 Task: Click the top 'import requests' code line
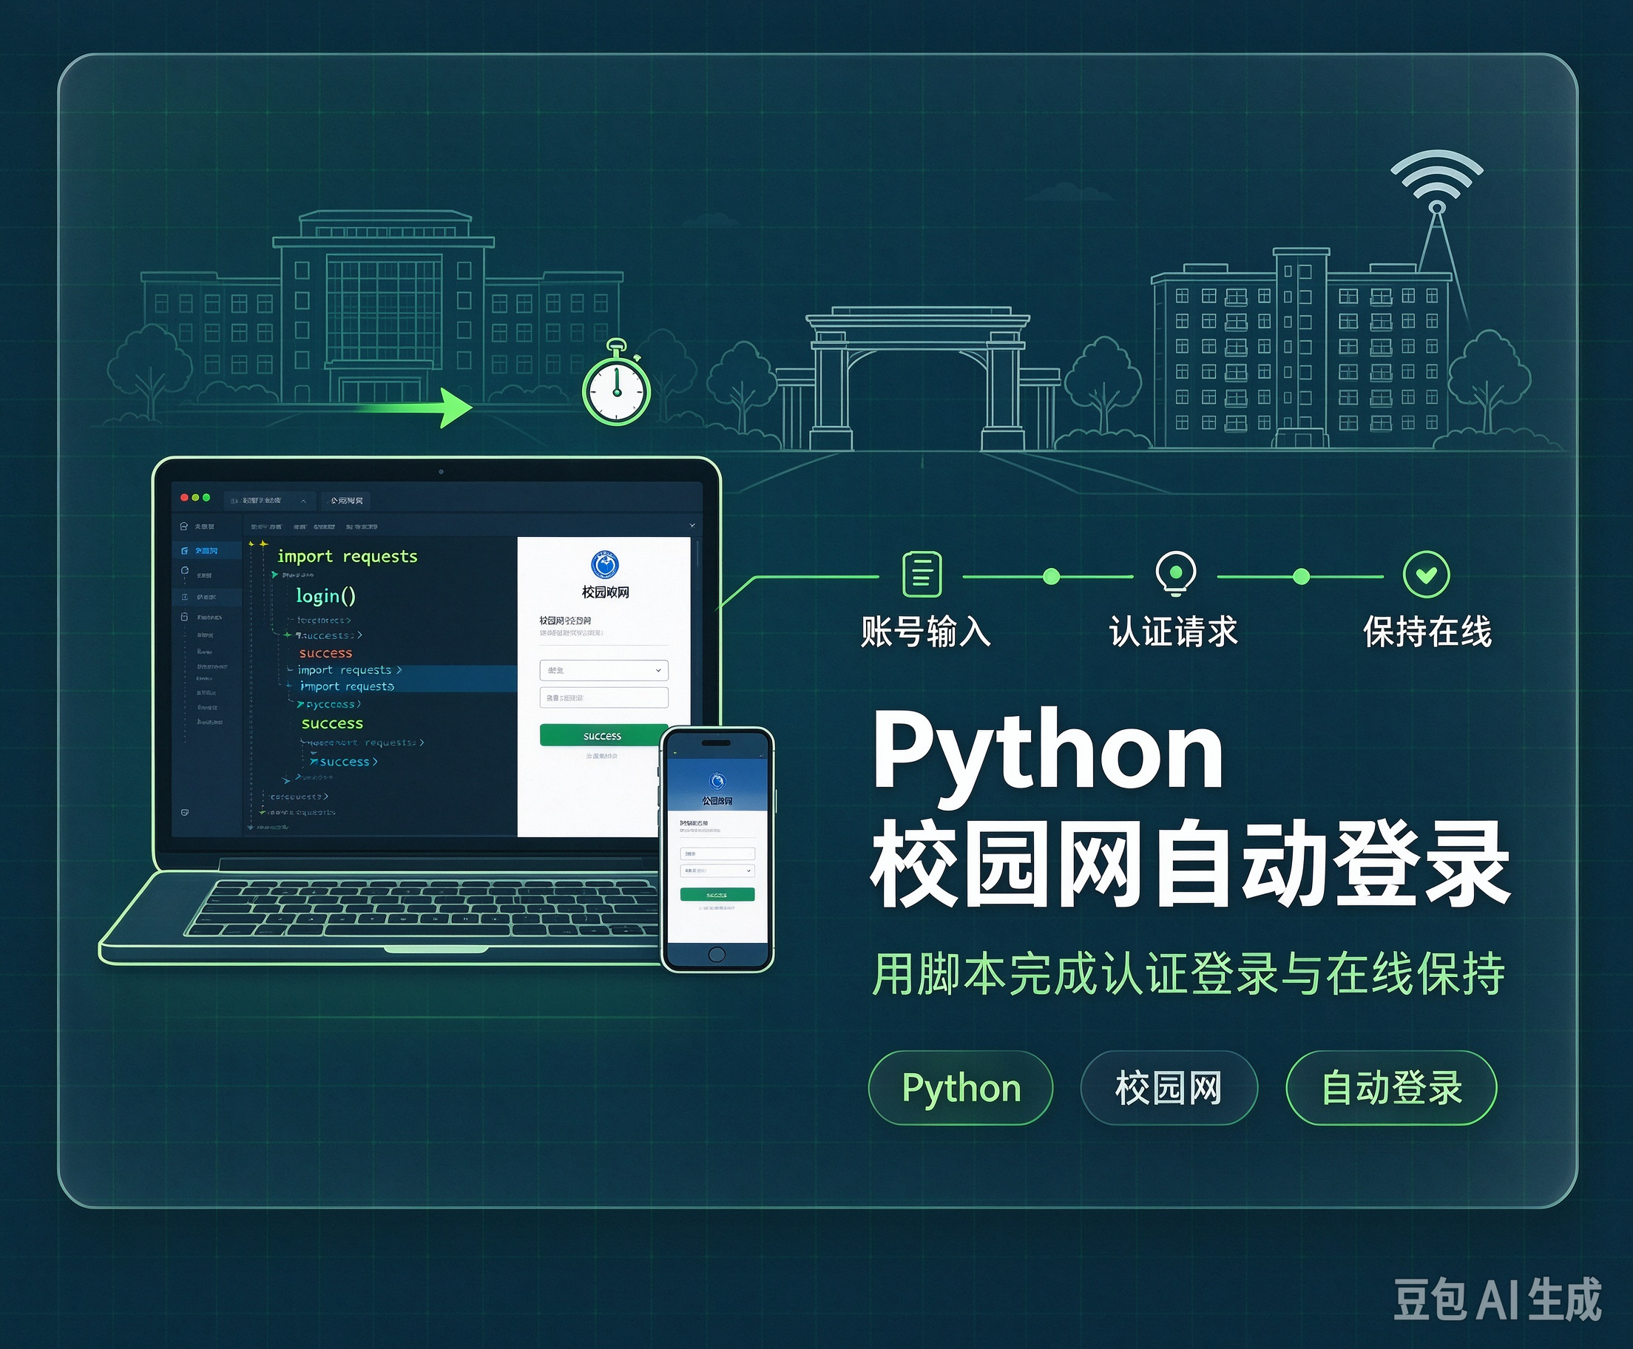click(x=348, y=556)
